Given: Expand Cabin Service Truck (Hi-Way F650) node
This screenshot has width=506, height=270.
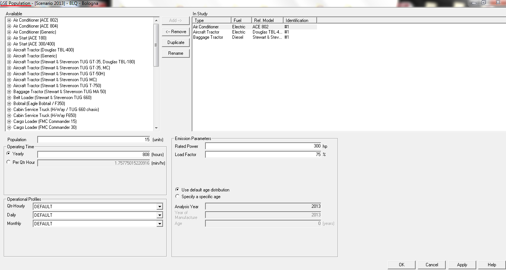Looking at the screenshot, I should point(9,115).
